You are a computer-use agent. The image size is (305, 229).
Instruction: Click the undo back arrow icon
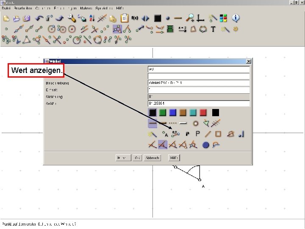pos(39,18)
